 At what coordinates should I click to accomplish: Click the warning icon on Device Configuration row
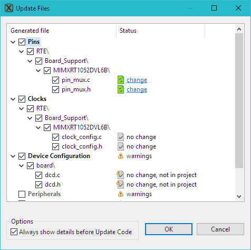click(121, 156)
